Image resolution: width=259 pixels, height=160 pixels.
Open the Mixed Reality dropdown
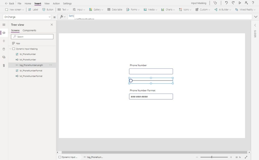coord(245,10)
